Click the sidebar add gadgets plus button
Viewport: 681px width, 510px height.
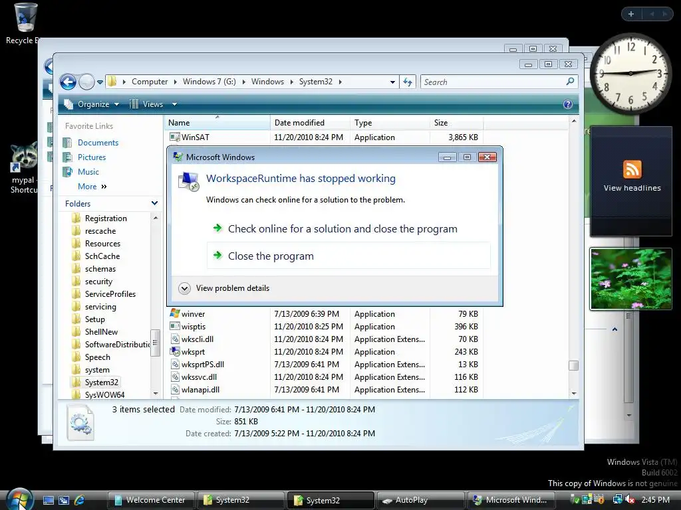[631, 14]
